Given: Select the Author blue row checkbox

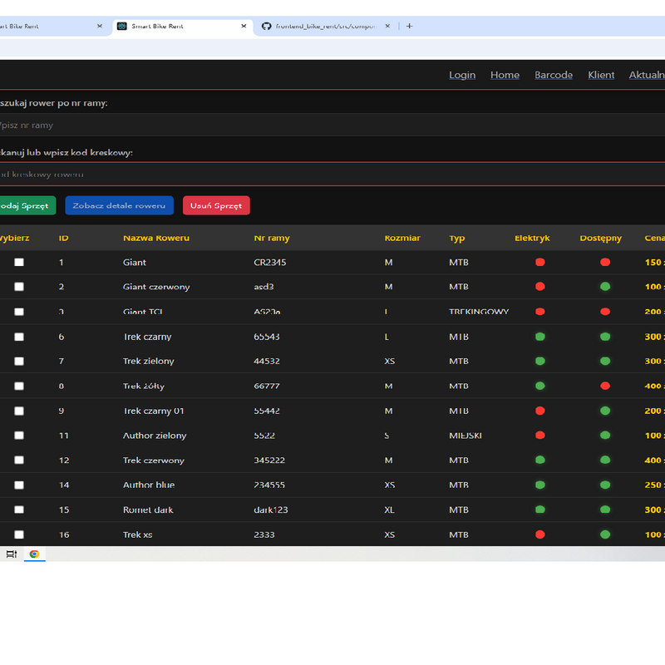Looking at the screenshot, I should (x=19, y=485).
